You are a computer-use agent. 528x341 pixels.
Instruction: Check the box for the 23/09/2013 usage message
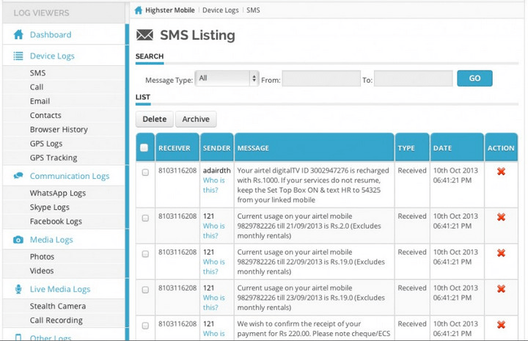click(145, 290)
